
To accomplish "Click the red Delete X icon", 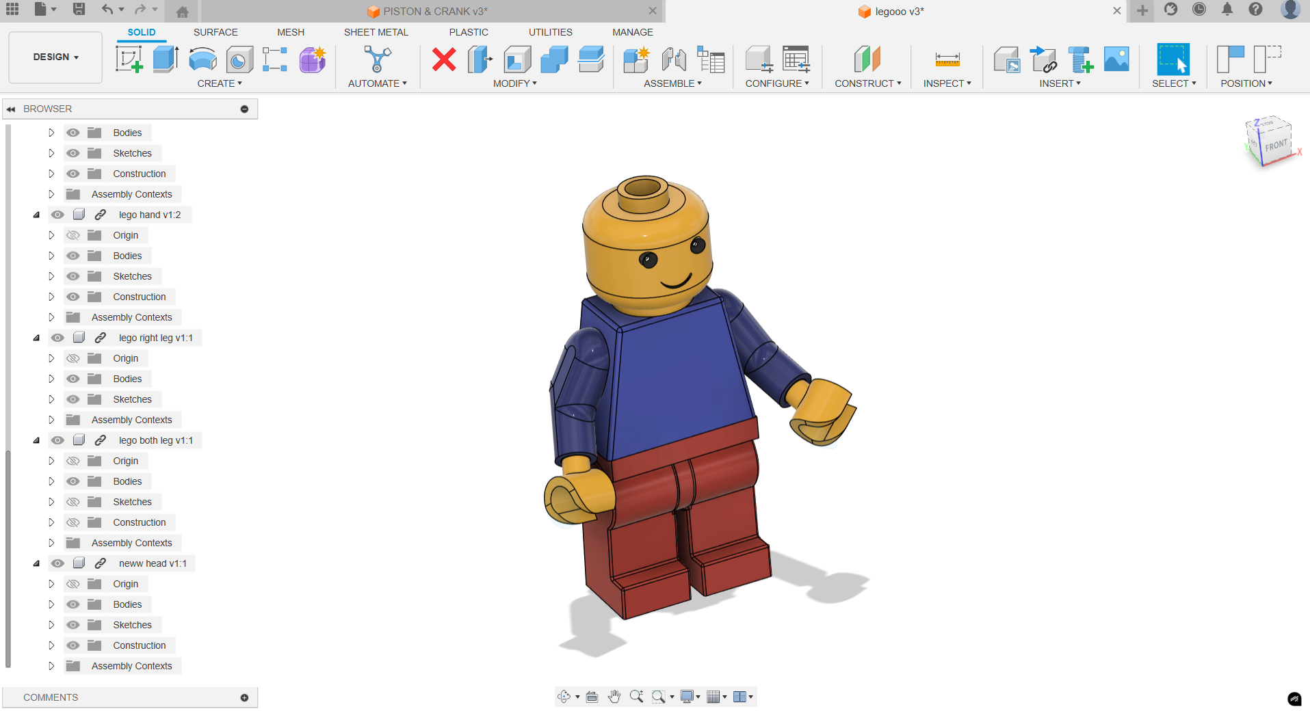I will tap(444, 59).
